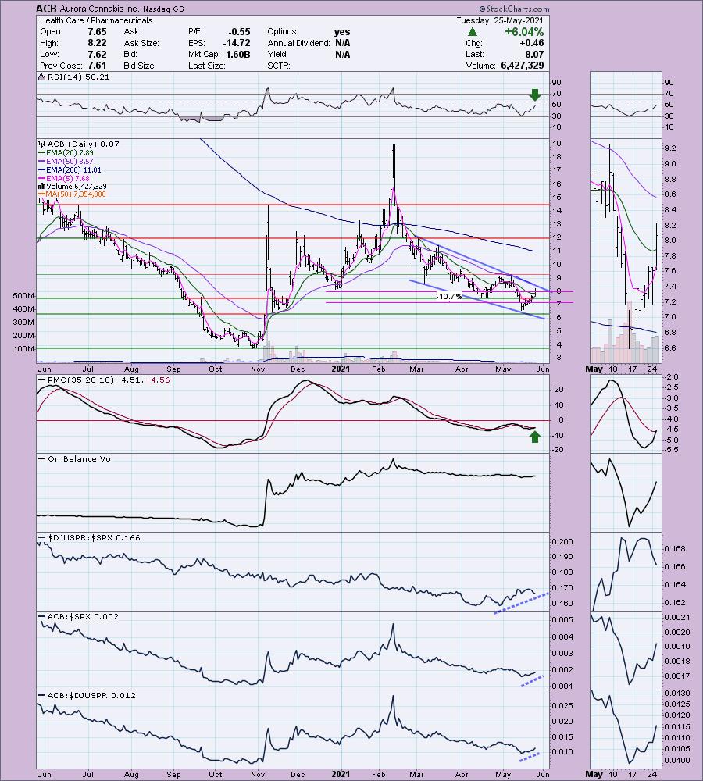Click the Low value 7.62
Screen dimensions: 703x781
pos(97,55)
